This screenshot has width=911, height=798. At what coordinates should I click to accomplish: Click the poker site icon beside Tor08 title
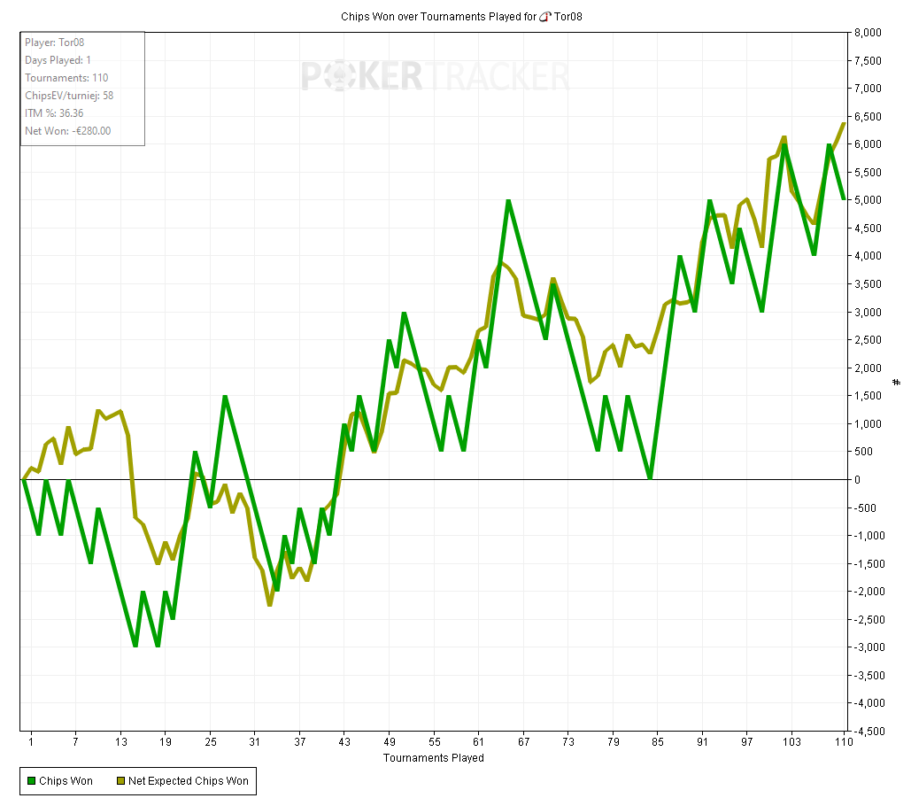click(x=544, y=17)
